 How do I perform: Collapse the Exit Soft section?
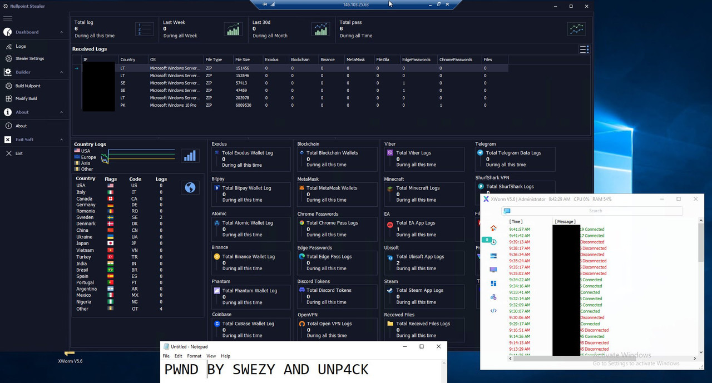pos(62,140)
